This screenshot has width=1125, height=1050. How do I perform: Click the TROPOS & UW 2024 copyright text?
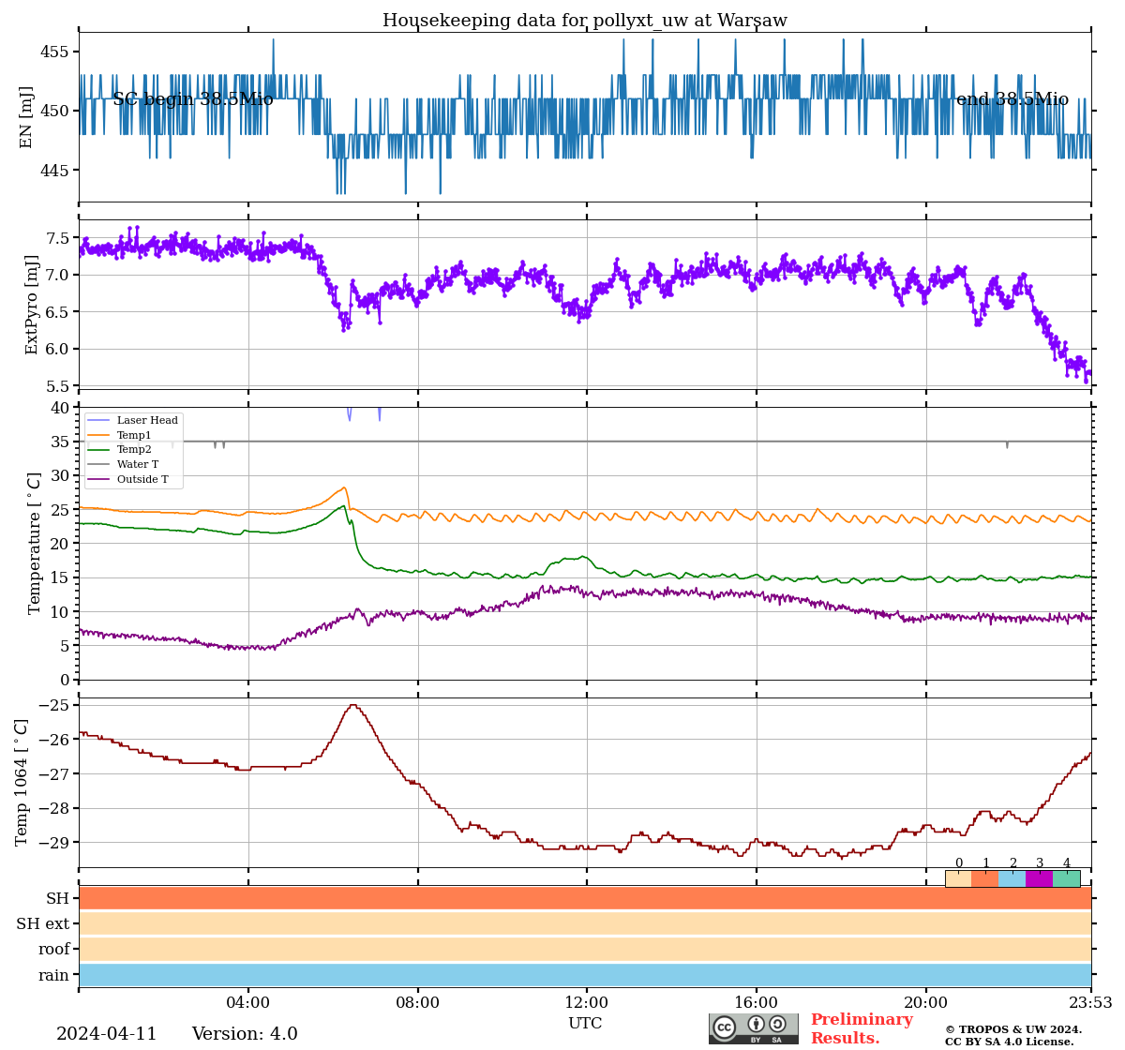1013,1029
